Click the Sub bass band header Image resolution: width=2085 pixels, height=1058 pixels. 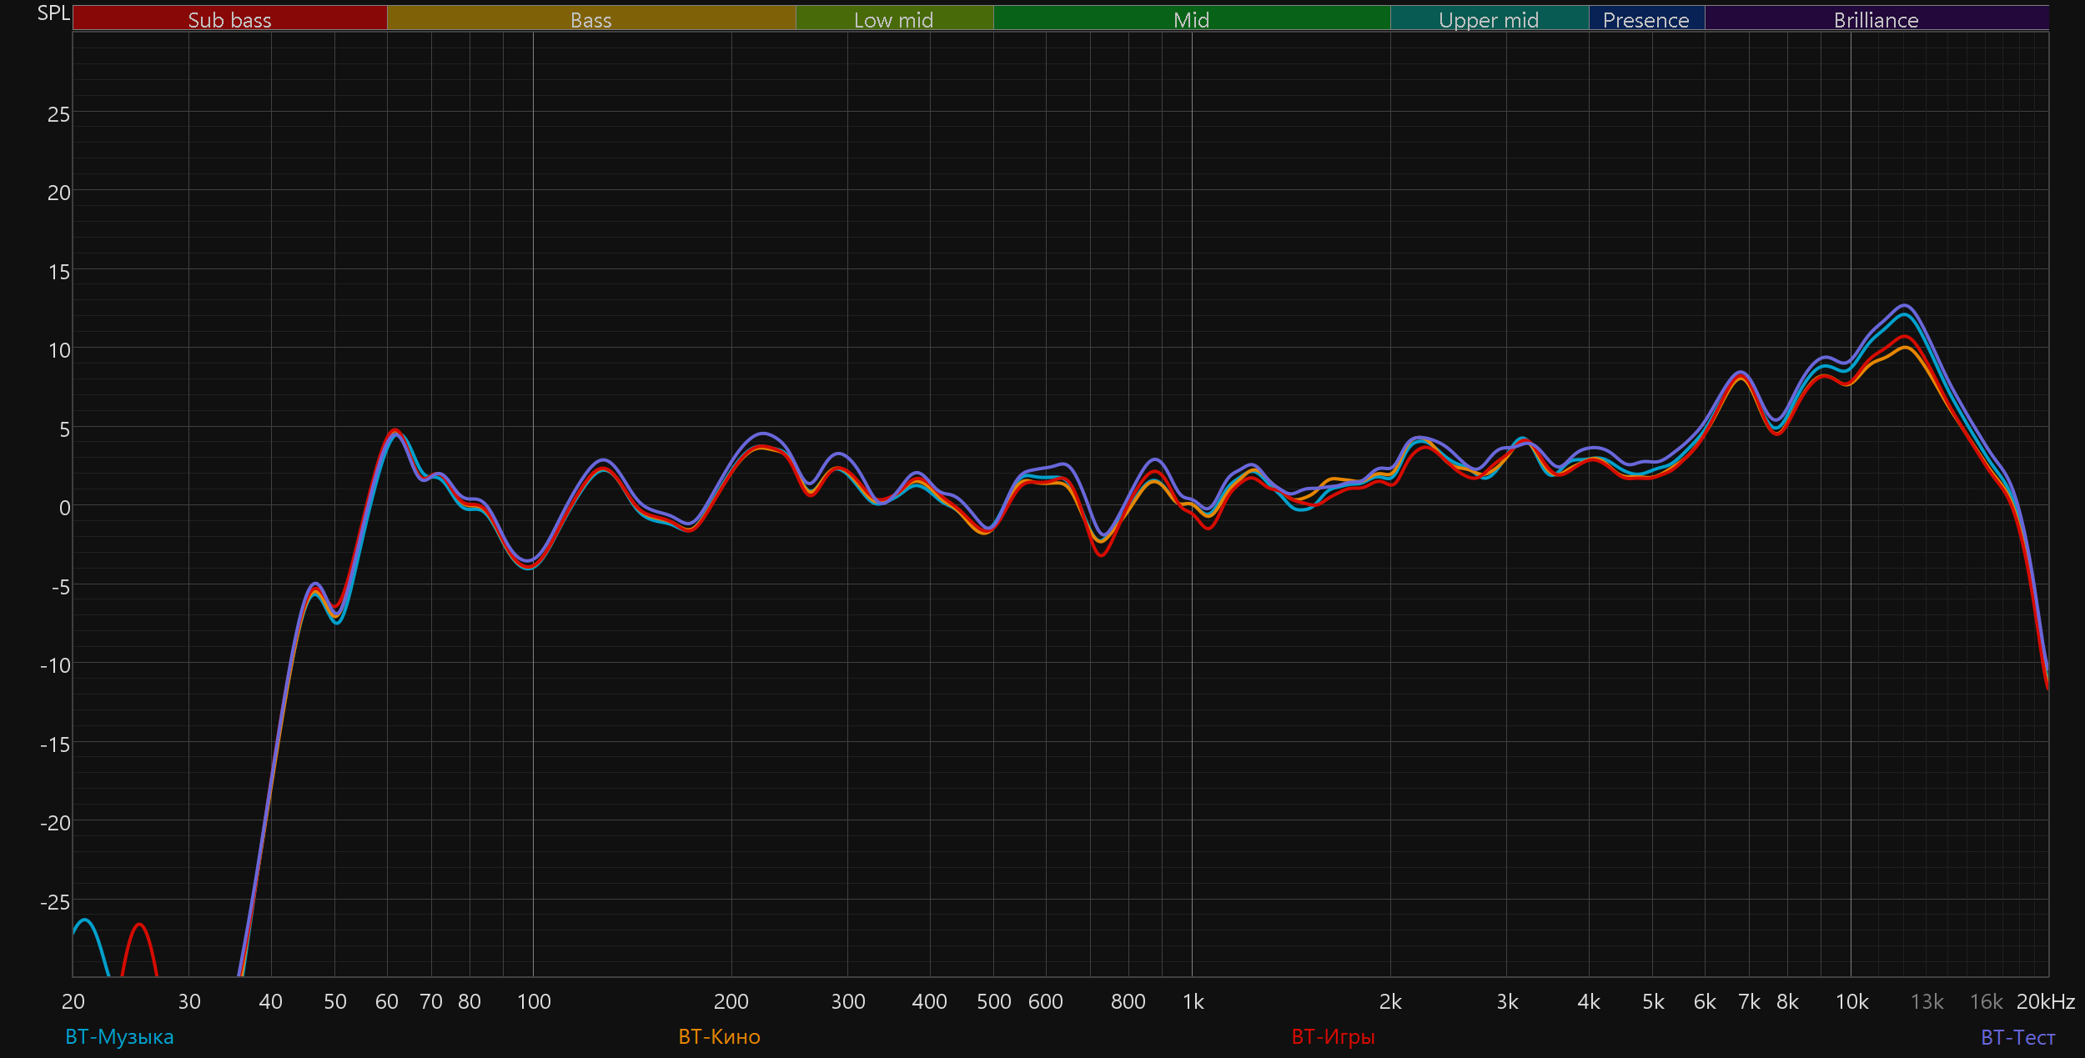229,19
